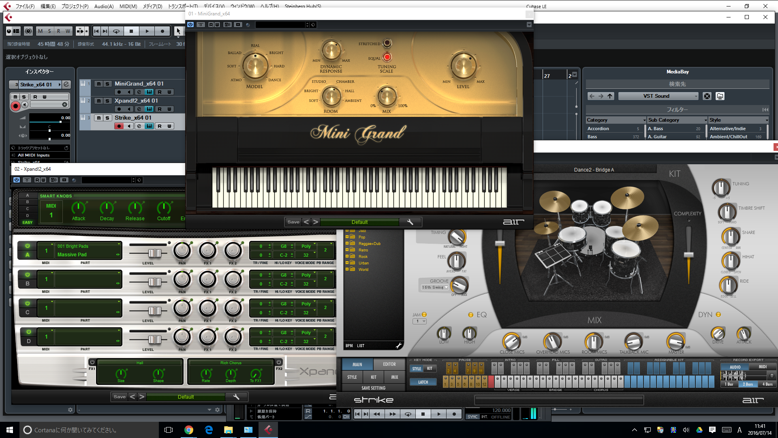778x438 pixels.
Task: Open the inspector edit channel 'e' button
Action: point(66,84)
